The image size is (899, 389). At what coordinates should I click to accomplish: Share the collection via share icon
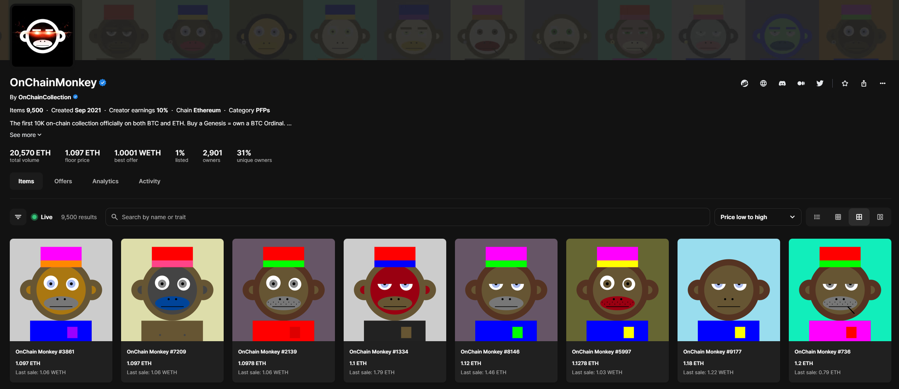point(864,83)
